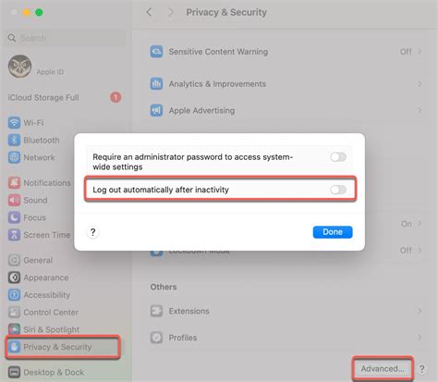Open the Network globe icon

pyautogui.click(x=14, y=157)
